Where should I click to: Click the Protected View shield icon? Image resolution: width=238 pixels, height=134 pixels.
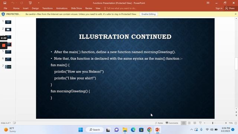click(x=3, y=14)
